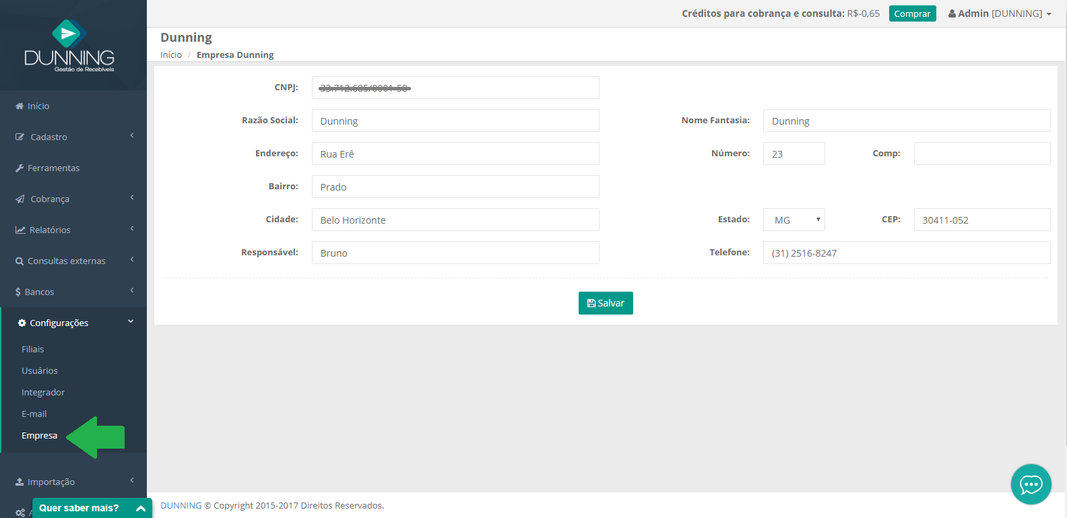The width and height of the screenshot is (1067, 518).
Task: Click the gear icon beside Configurações
Action: tap(22, 323)
